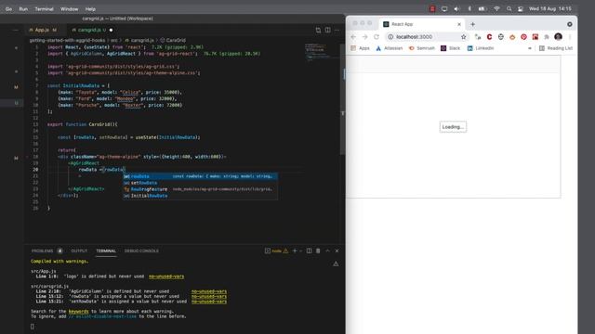Click the React App browser tab
Image resolution: width=595 pixels, height=334 pixels.
tap(421, 24)
